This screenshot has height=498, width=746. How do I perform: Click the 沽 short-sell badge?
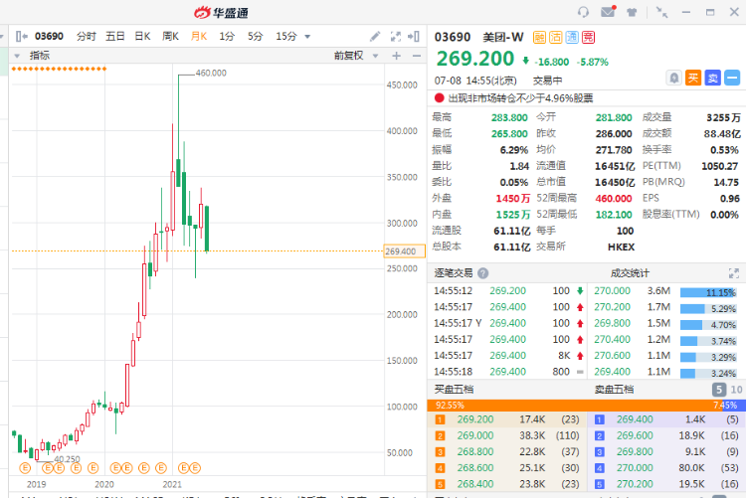click(x=555, y=37)
